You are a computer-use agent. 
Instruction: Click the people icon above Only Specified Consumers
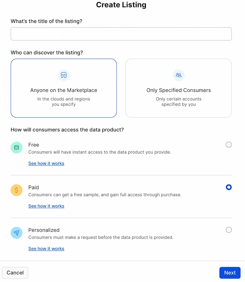click(x=178, y=75)
